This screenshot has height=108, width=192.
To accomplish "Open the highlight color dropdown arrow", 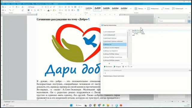I will click(x=56, y=10).
